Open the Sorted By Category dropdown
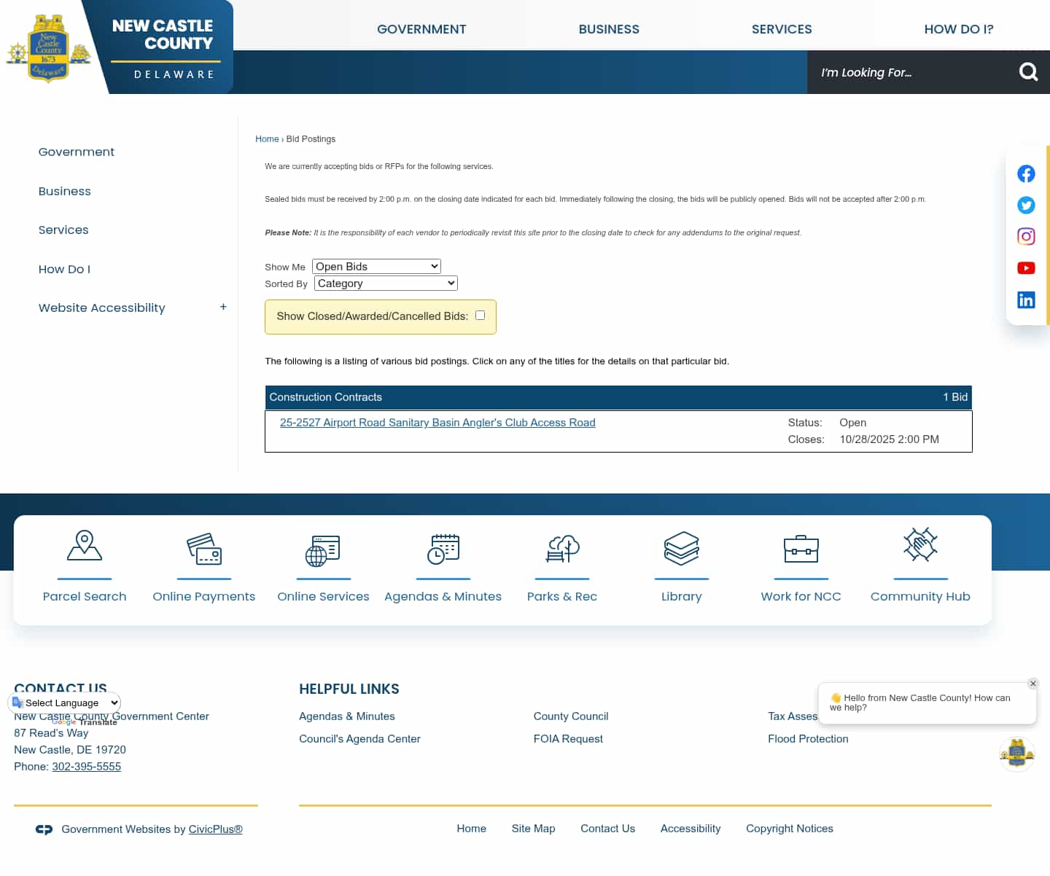 [386, 283]
